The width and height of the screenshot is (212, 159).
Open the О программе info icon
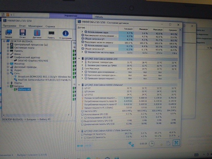tap(65, 33)
